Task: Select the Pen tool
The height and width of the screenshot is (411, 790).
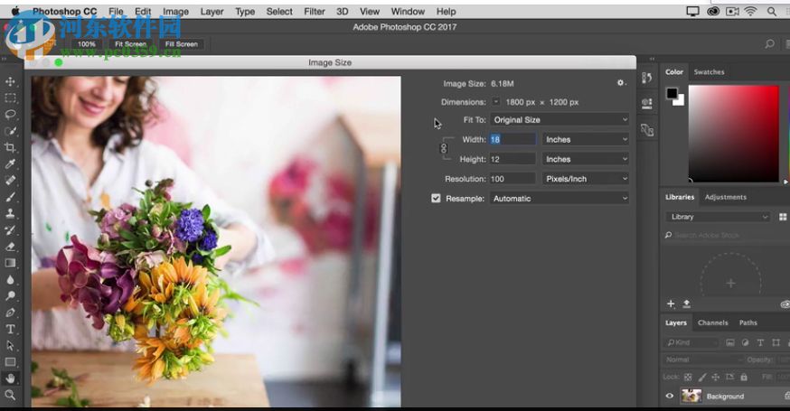Action: point(10,313)
